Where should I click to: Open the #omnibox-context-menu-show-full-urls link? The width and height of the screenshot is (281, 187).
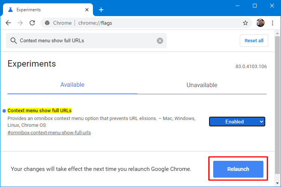[x=49, y=133]
